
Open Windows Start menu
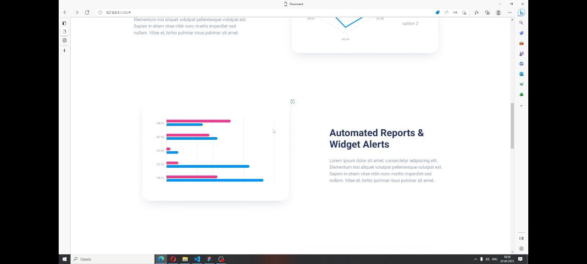64,259
